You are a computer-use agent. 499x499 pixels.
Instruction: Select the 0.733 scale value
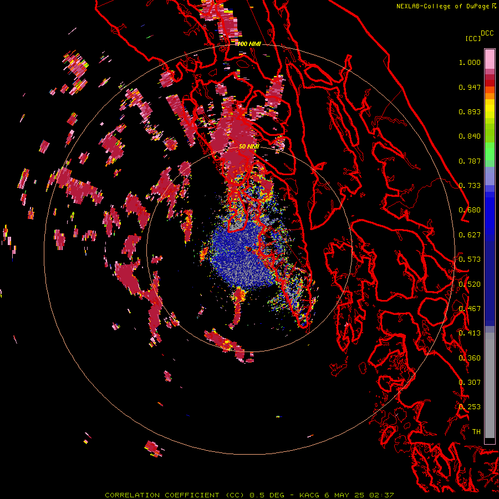(470, 186)
